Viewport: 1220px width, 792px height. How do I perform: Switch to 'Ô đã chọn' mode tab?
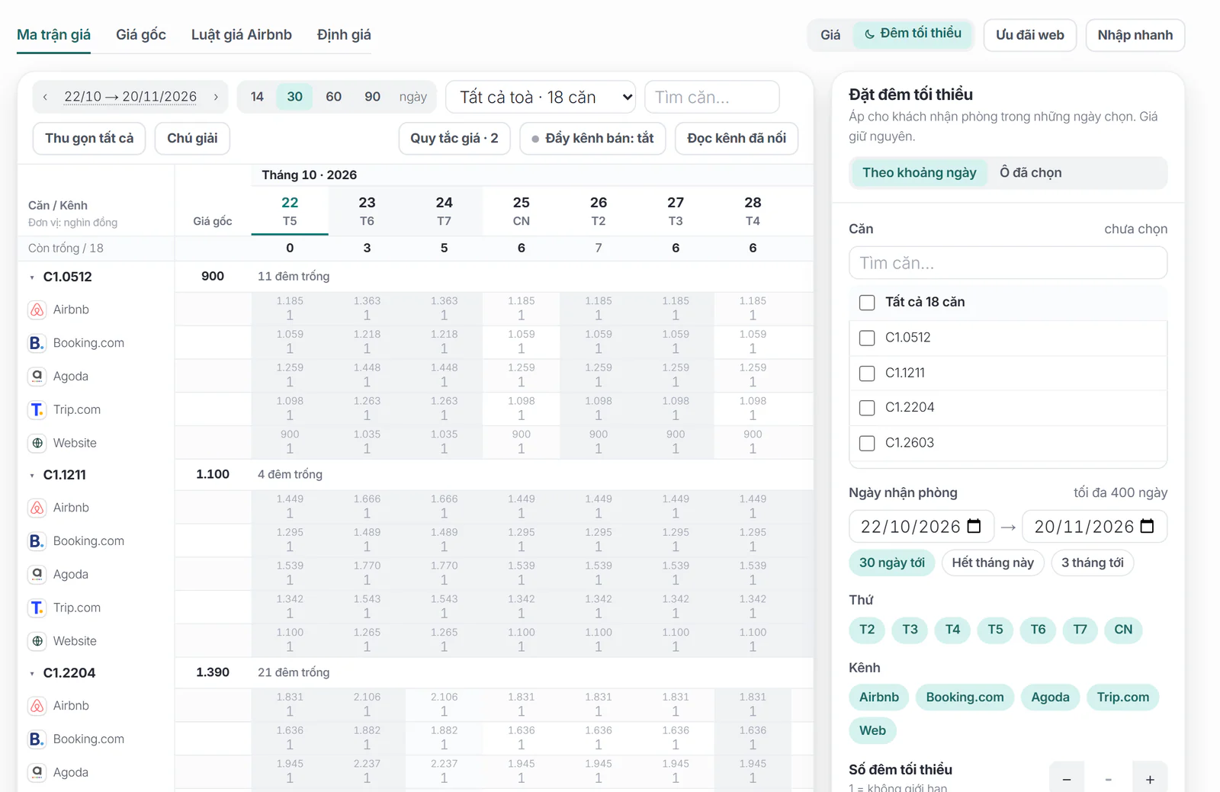point(1030,172)
